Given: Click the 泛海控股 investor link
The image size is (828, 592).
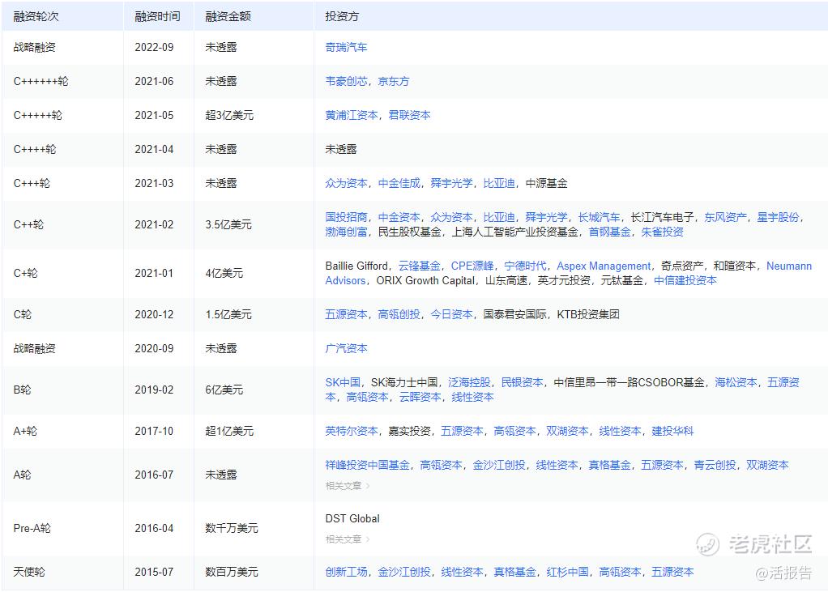Looking at the screenshot, I should tap(469, 382).
